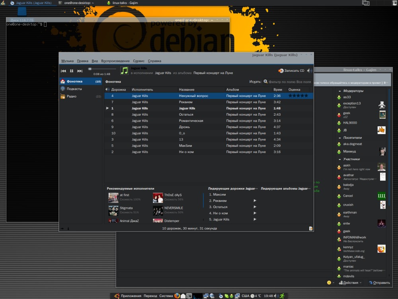This screenshot has width=398, height=299.
Task: Click the five-star rating of Ненужный вопрос
Action: coord(298,96)
